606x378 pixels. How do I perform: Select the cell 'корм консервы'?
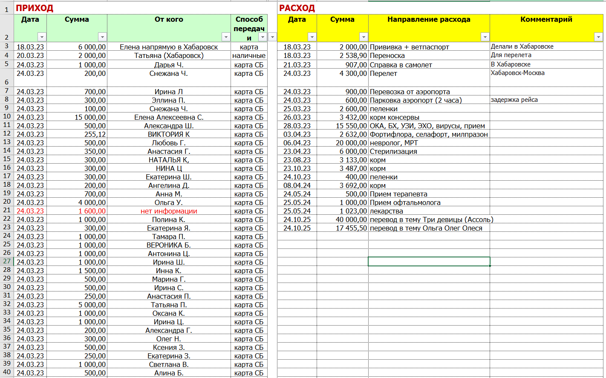[x=429, y=117]
